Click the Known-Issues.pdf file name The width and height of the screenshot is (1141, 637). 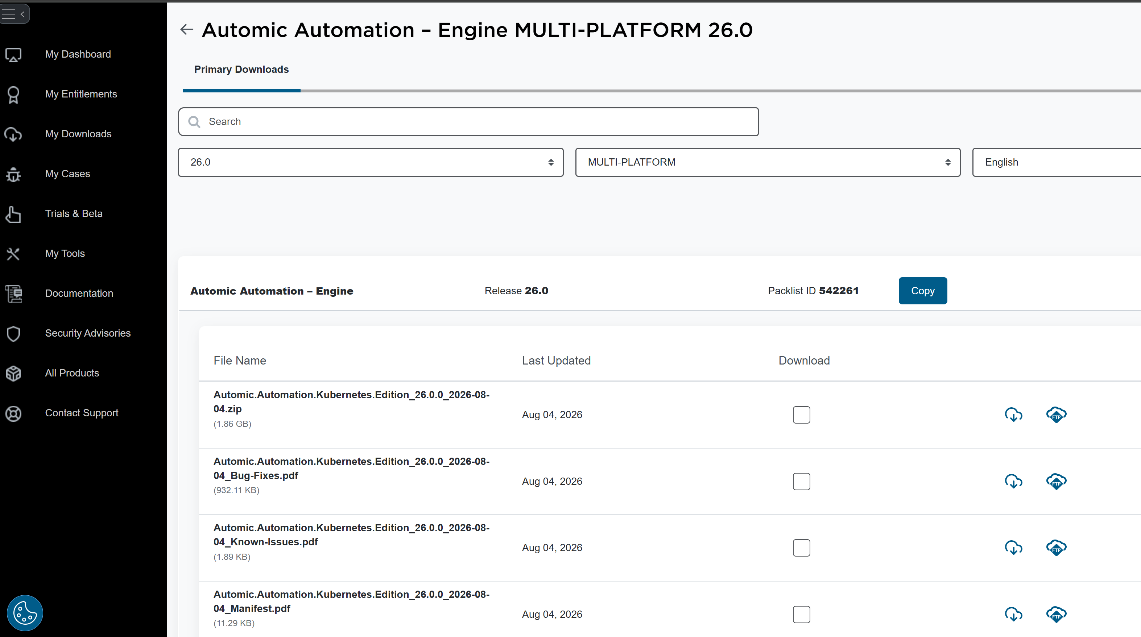point(352,535)
